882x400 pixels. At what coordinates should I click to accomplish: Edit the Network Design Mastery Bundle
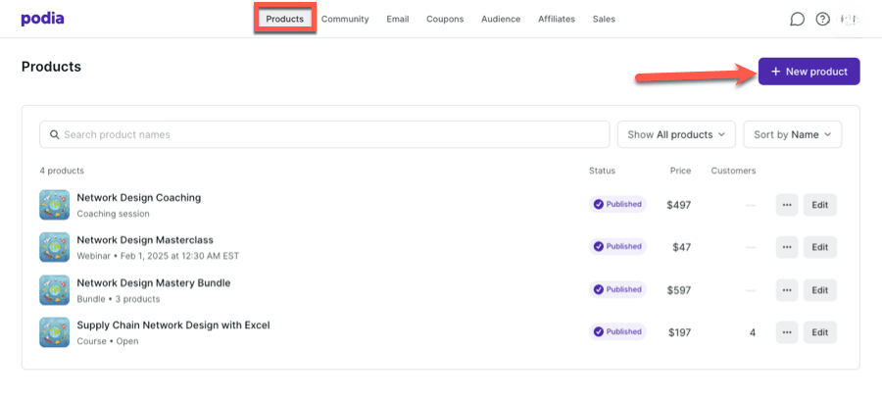tap(820, 290)
